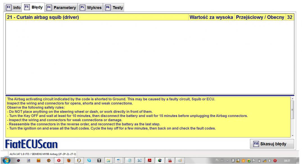Screen dimensions: 302x164
Task: Open the colorful ball taskbar icon
Action: (160, 160)
